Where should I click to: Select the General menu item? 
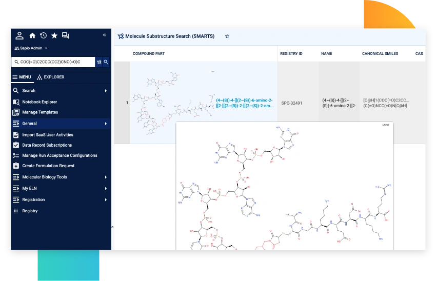pos(61,124)
